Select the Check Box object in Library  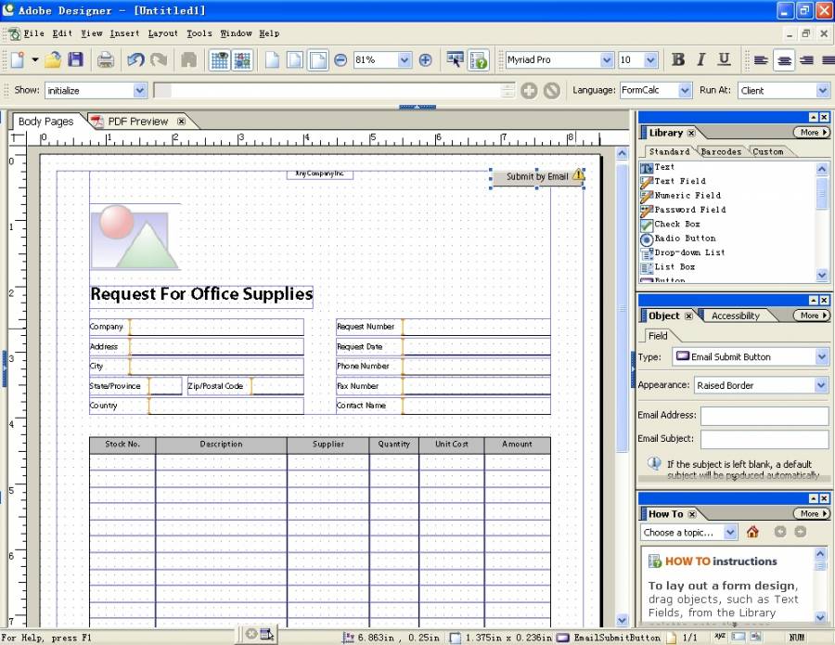(676, 224)
